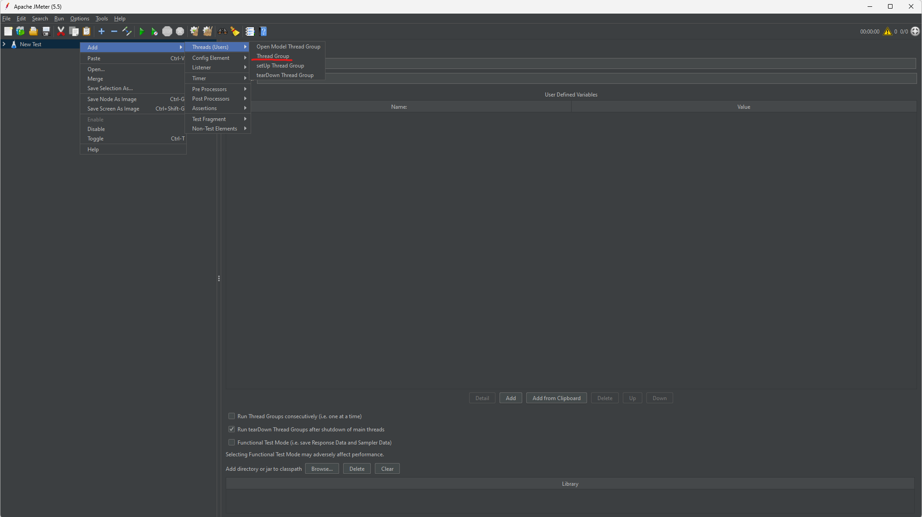The width and height of the screenshot is (922, 517).
Task: Click the yellow warning log icon
Action: click(887, 31)
